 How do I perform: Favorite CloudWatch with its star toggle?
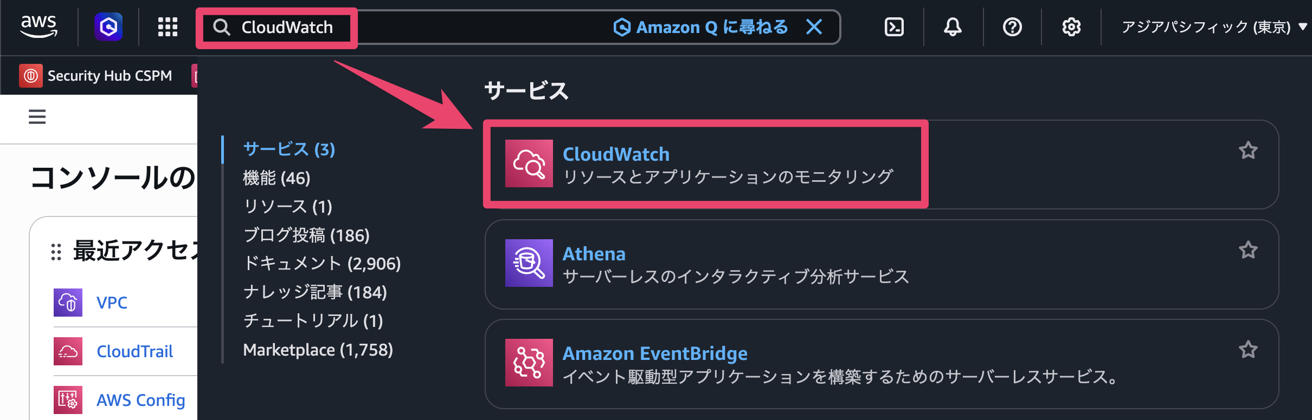(x=1249, y=150)
